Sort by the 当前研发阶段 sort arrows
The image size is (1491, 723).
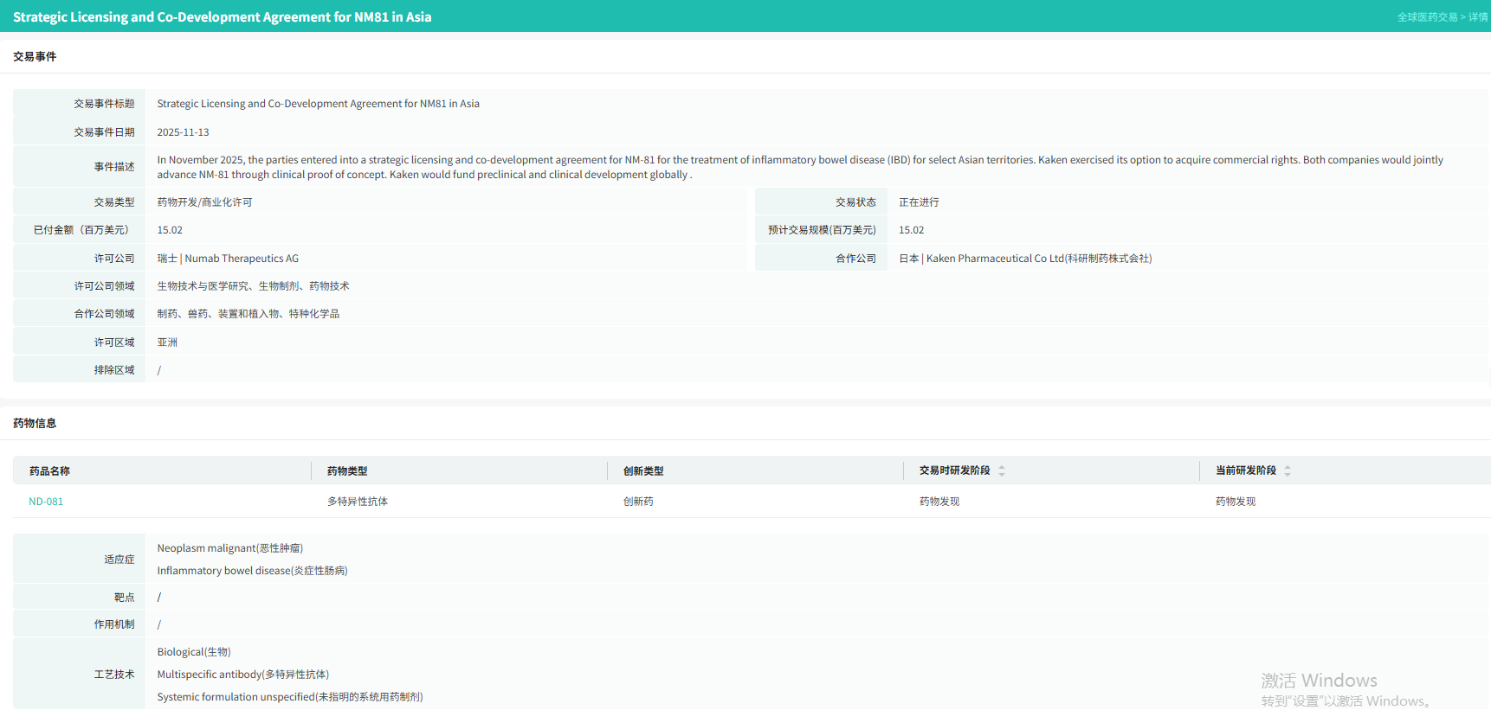point(1288,470)
